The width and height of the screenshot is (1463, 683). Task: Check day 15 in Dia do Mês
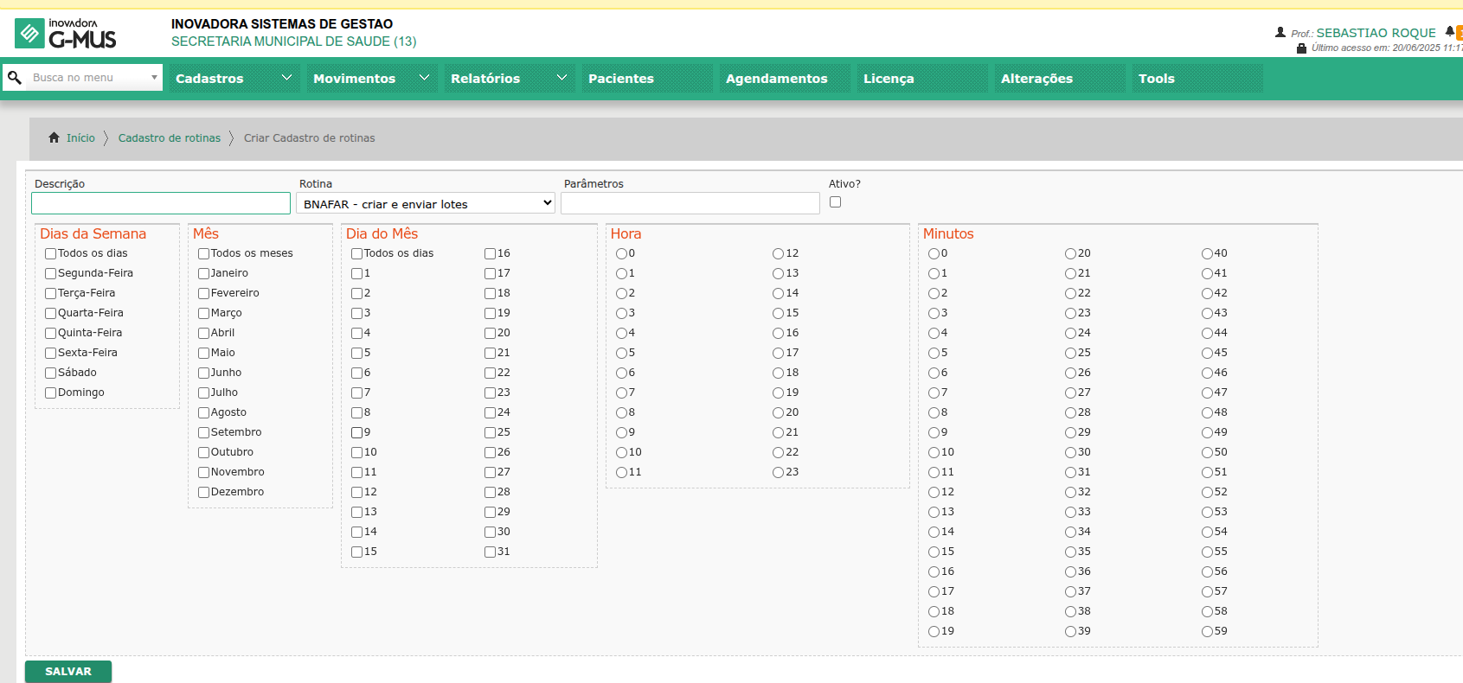click(x=356, y=552)
